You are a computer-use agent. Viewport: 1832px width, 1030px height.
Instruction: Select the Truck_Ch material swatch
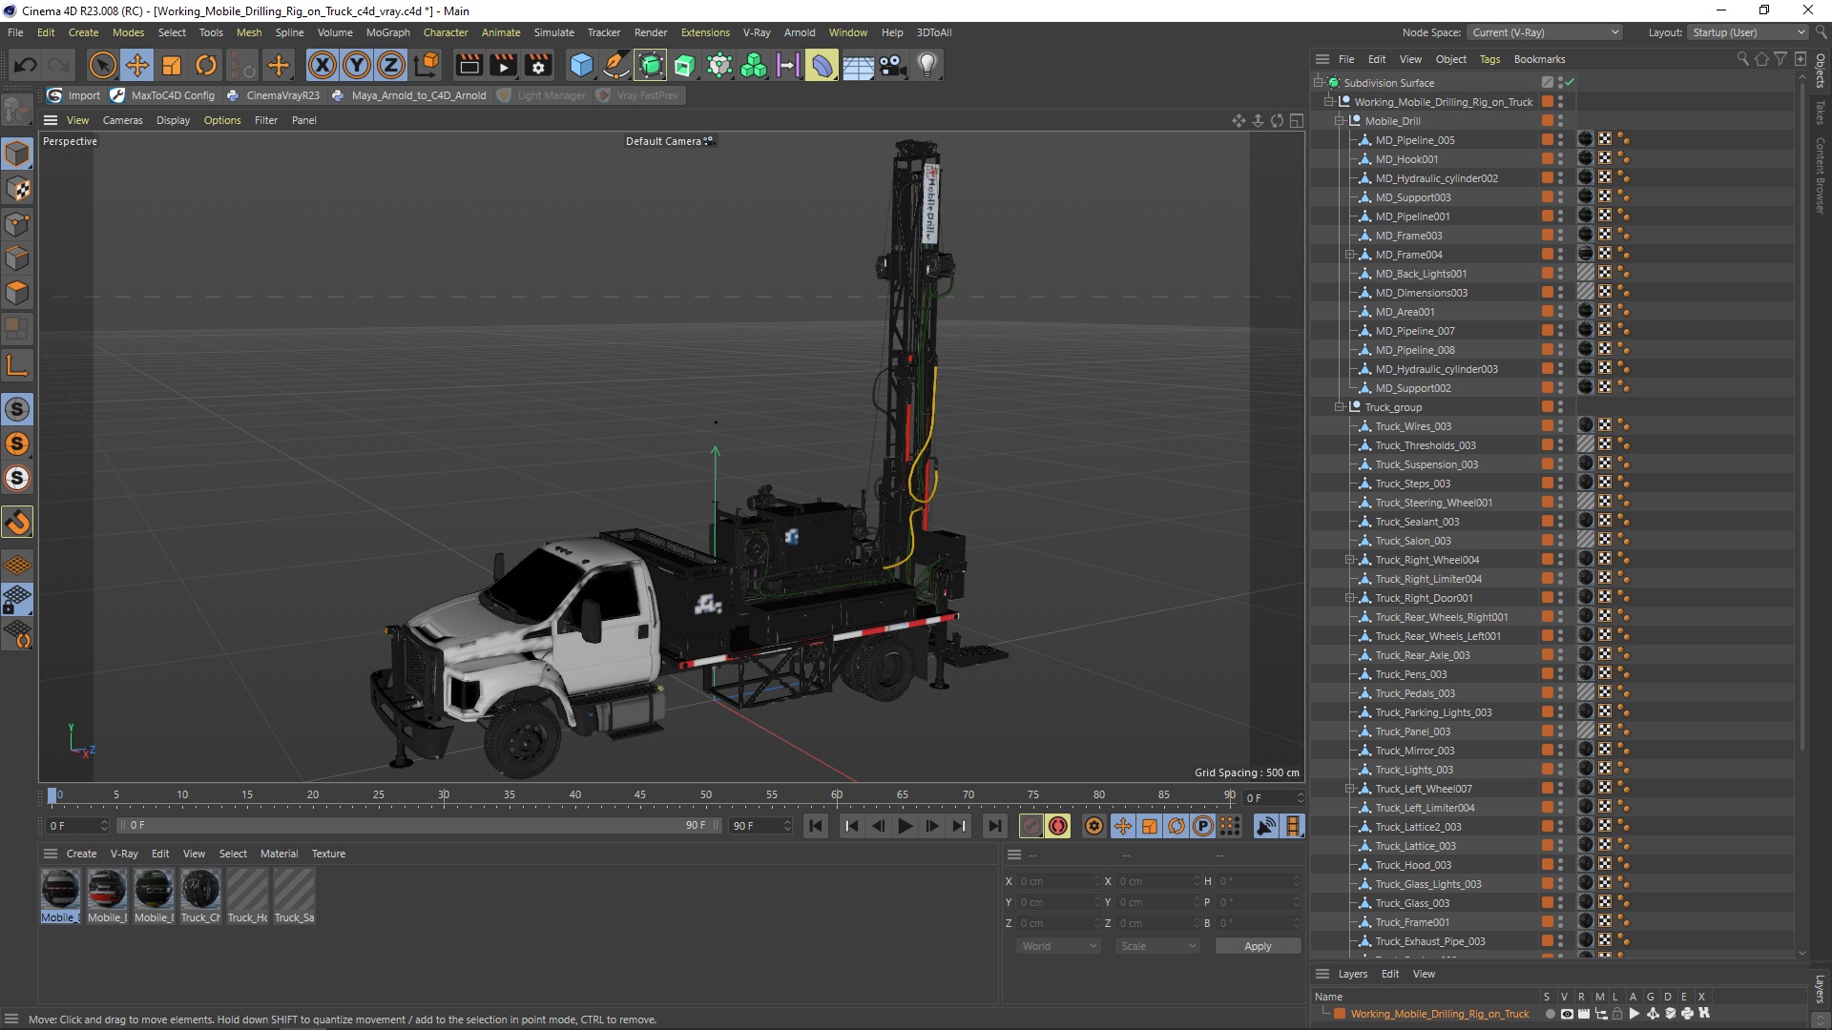(x=200, y=896)
